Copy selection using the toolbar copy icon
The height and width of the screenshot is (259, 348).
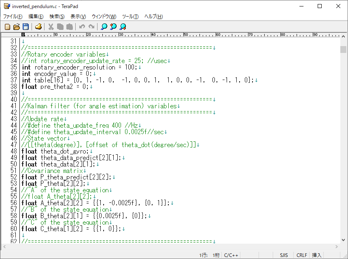click(x=60, y=27)
